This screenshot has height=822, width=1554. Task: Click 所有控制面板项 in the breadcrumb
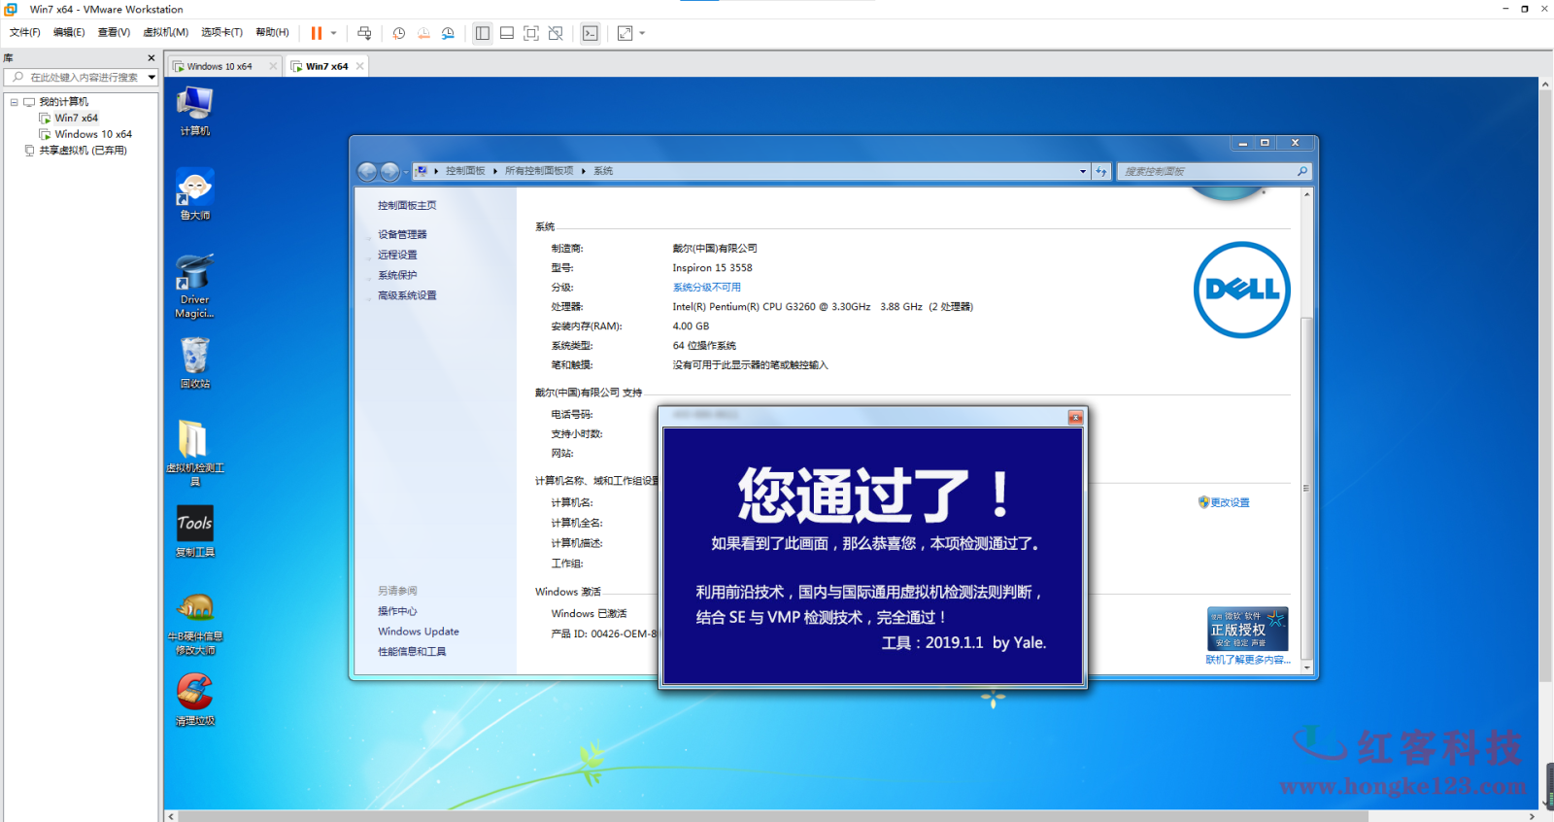pos(539,171)
